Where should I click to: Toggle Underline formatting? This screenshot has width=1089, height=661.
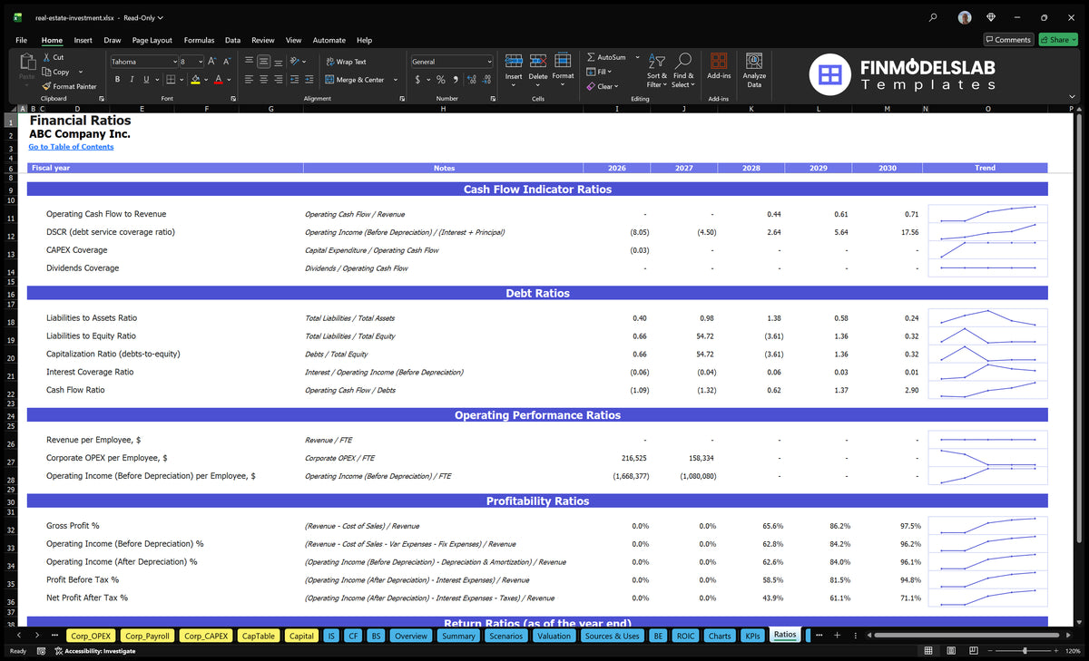click(x=146, y=80)
